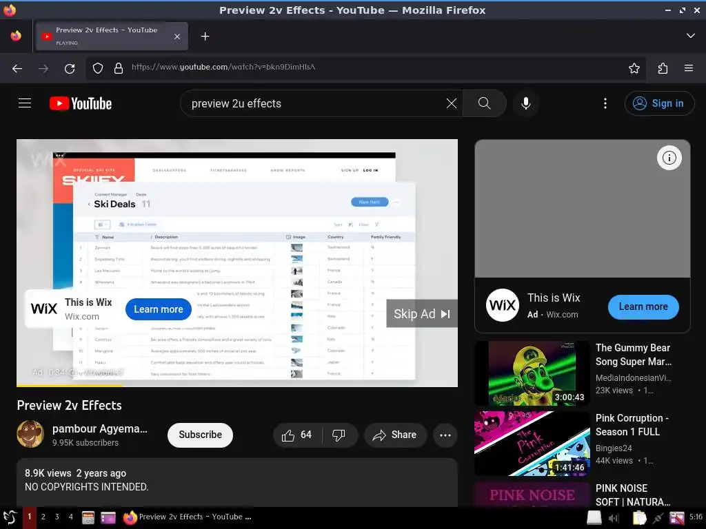Click the ad progress bar
This screenshot has width=706, height=529.
click(x=237, y=386)
